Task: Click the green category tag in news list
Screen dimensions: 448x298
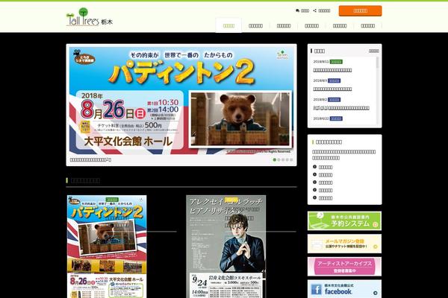Action: [336, 62]
